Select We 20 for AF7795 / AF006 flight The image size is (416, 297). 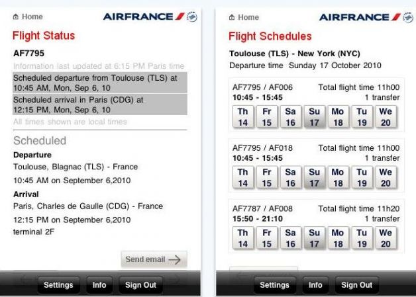click(386, 117)
